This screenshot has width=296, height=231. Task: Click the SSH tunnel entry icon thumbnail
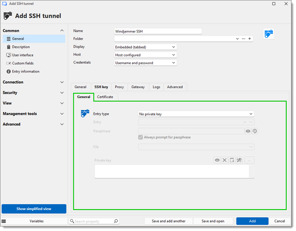(269, 34)
